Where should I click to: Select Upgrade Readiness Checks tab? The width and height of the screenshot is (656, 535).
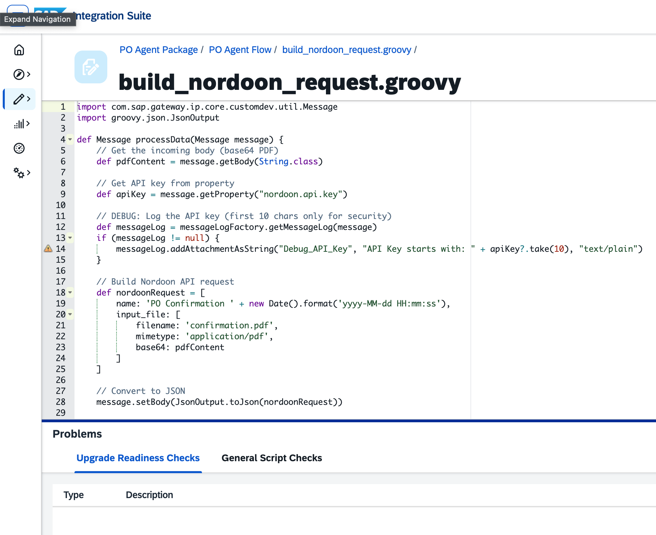138,458
